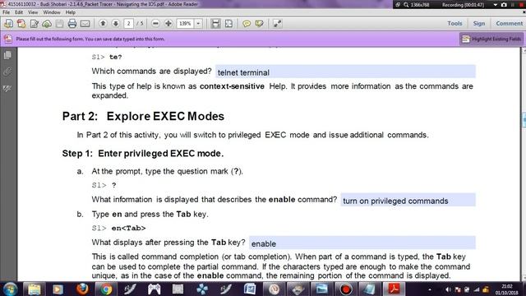
Task: Open Microsoft Word from the taskbar
Action: click(x=250, y=289)
